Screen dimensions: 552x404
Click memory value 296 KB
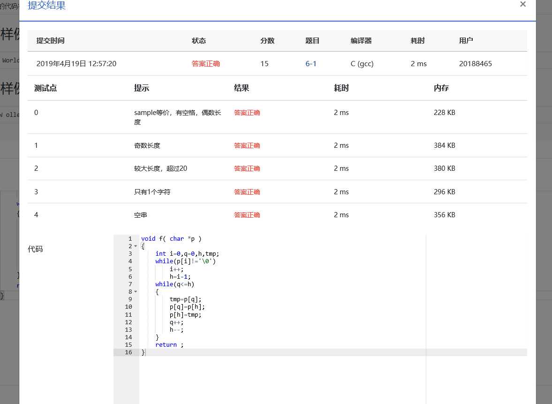444,192
